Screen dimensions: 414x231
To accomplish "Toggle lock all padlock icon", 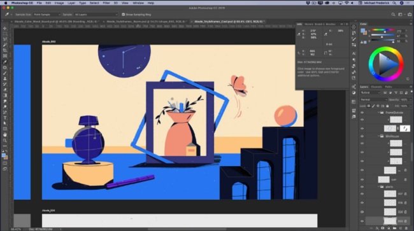I will (387, 106).
